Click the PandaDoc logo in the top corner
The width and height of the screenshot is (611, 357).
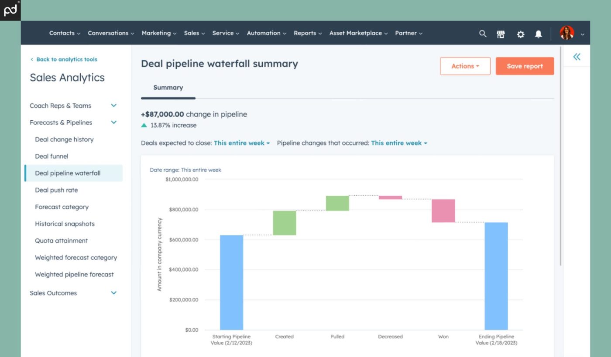click(x=10, y=10)
